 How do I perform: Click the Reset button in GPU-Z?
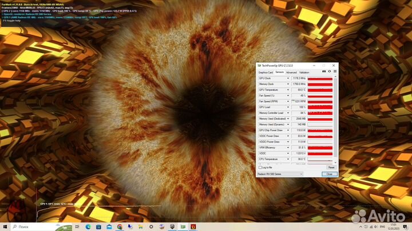pyautogui.click(x=331, y=167)
